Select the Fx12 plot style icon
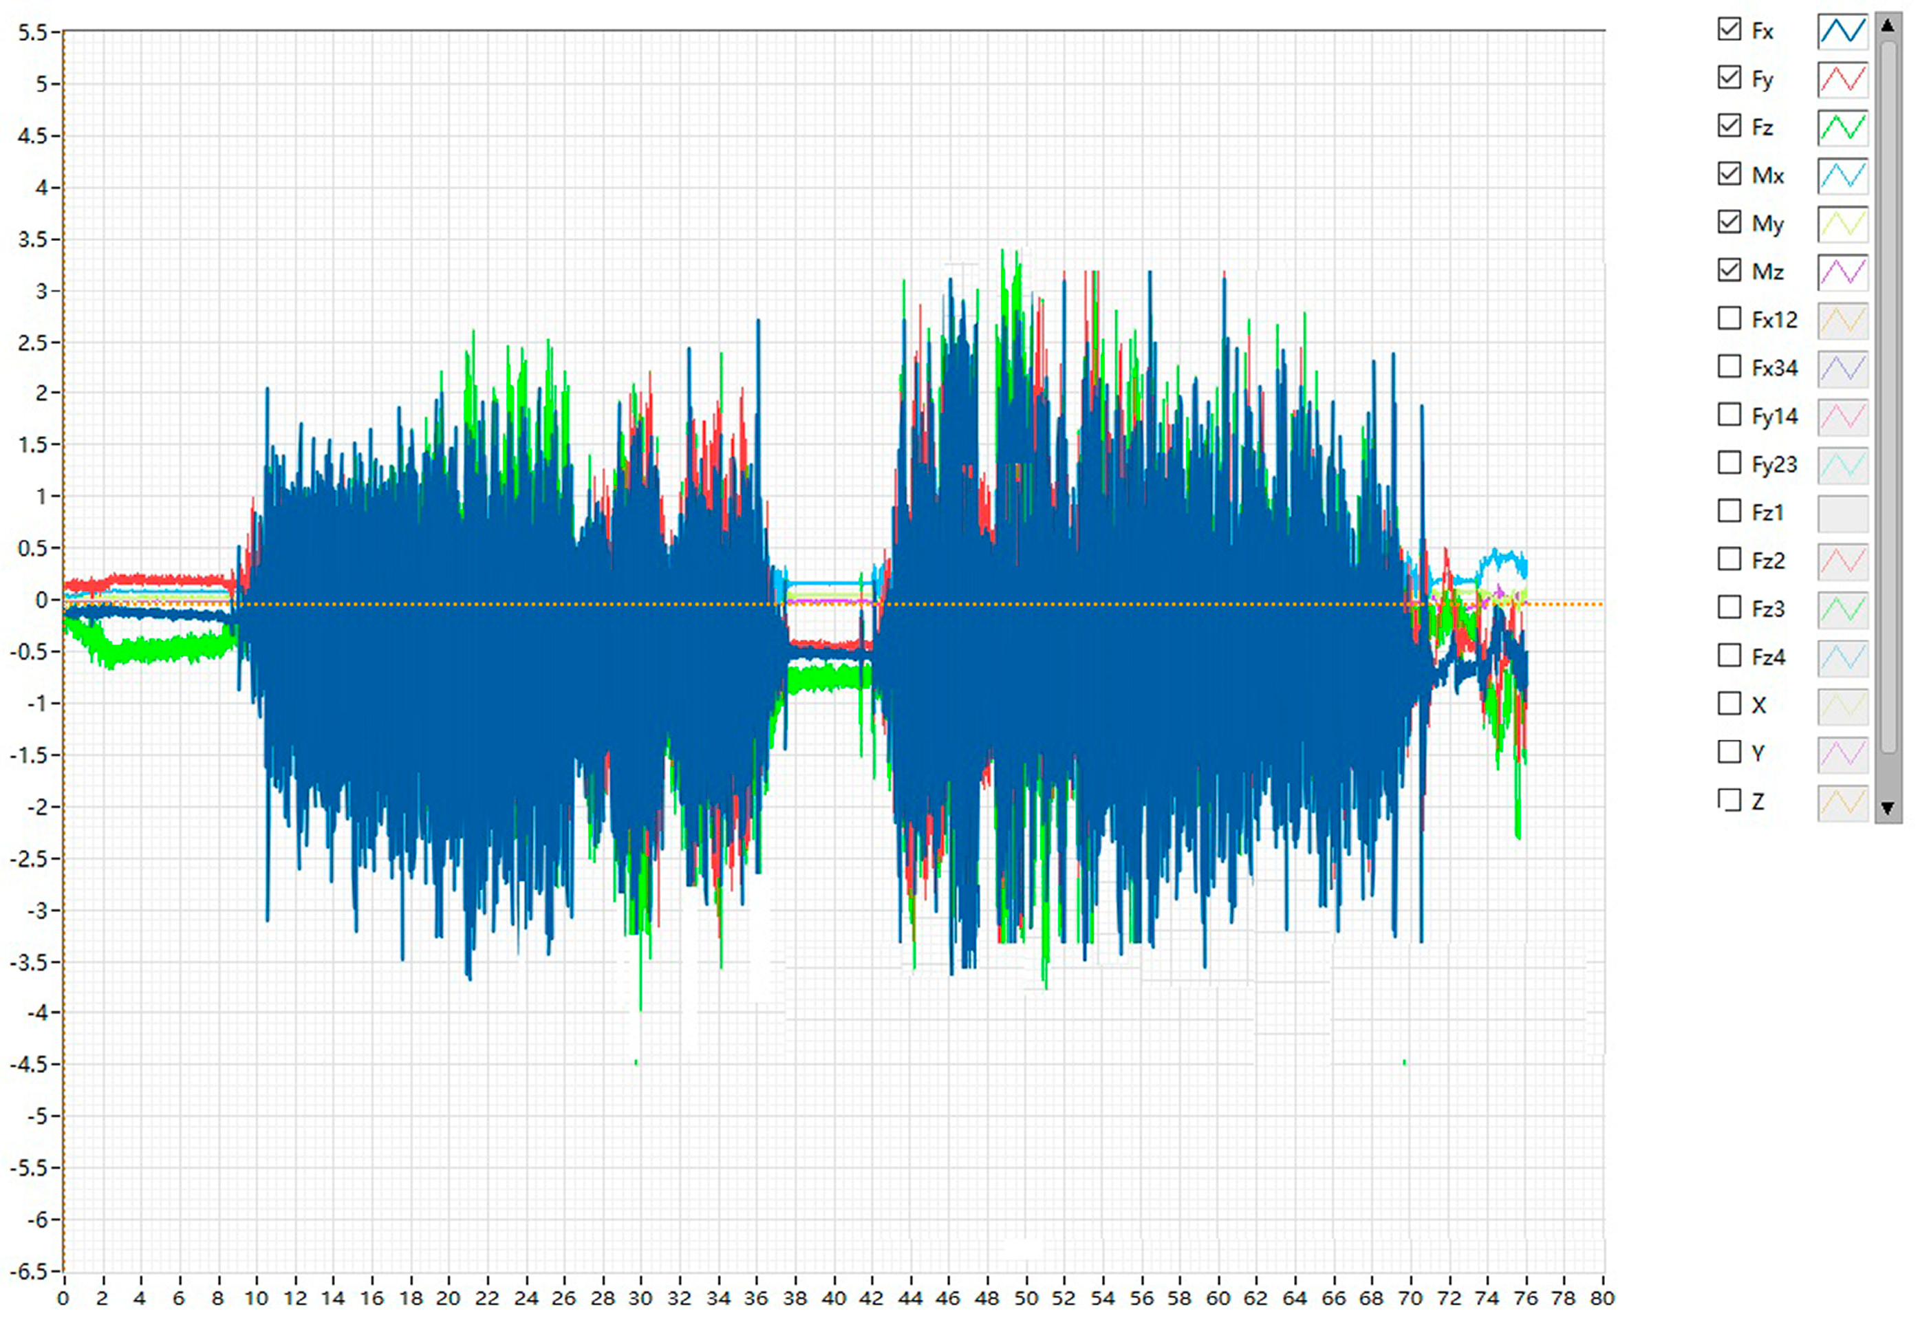The image size is (1920, 1322). (x=1842, y=320)
